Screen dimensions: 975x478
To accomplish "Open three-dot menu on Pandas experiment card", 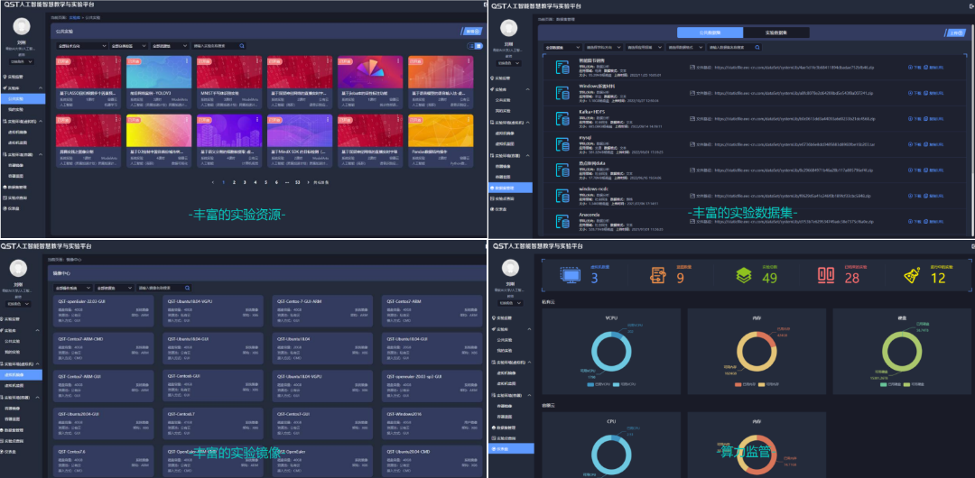I will (468, 118).
